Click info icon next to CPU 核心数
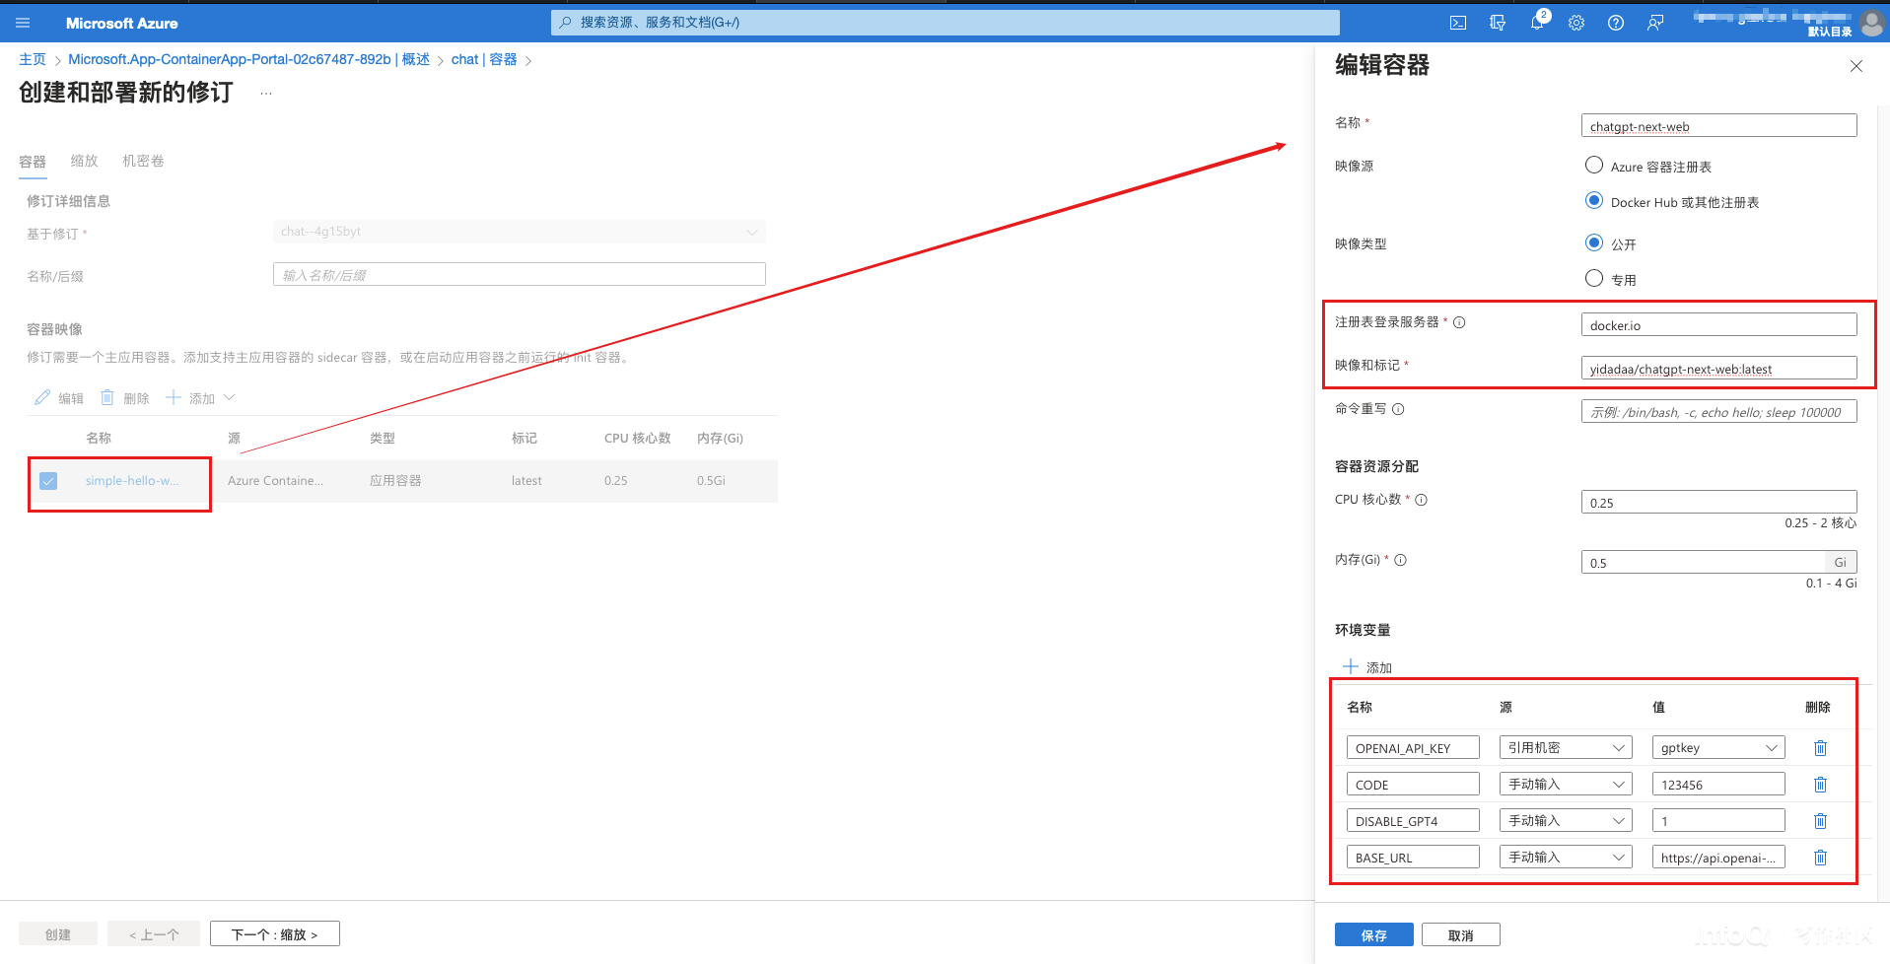 [1422, 500]
